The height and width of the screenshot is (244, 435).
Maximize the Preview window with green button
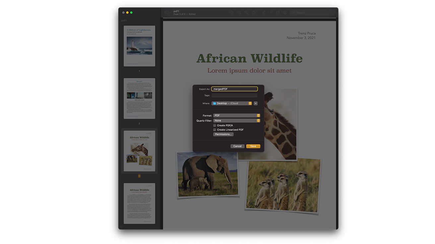click(x=131, y=13)
